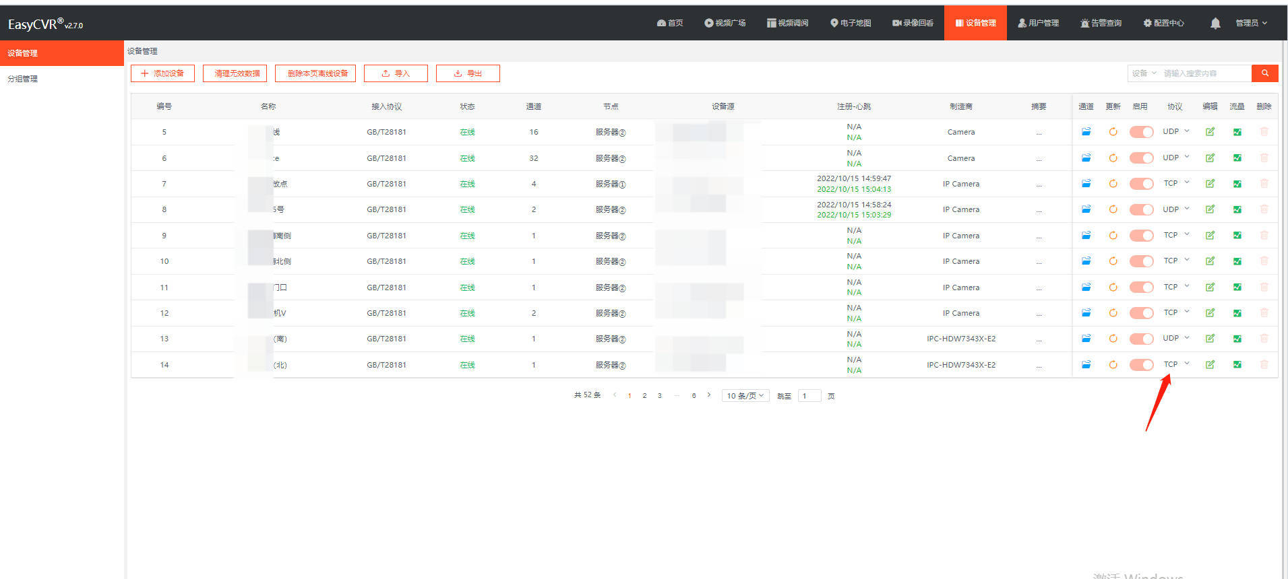The height and width of the screenshot is (579, 1288).
Task: Open the TCP protocol dropdown in row 7
Action: coord(1176,183)
